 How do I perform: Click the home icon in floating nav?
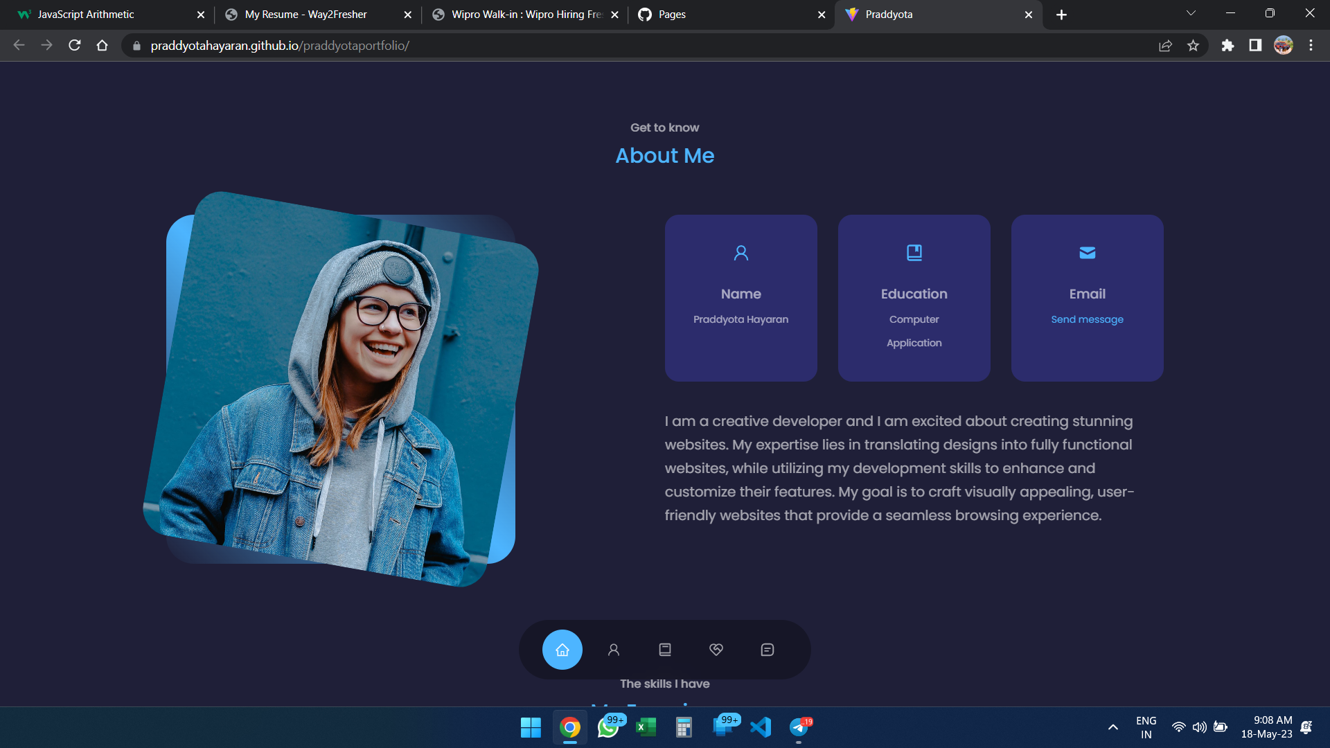[562, 650]
